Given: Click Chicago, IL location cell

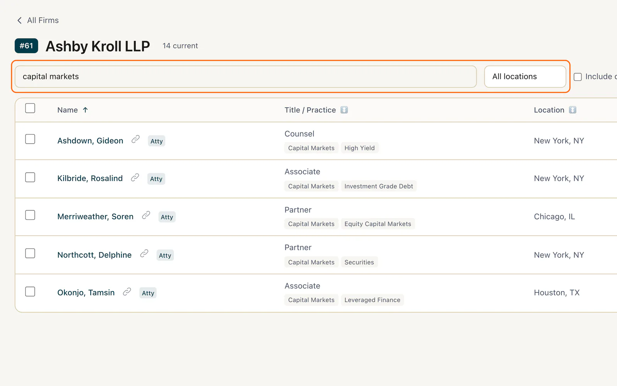Looking at the screenshot, I should [x=554, y=217].
